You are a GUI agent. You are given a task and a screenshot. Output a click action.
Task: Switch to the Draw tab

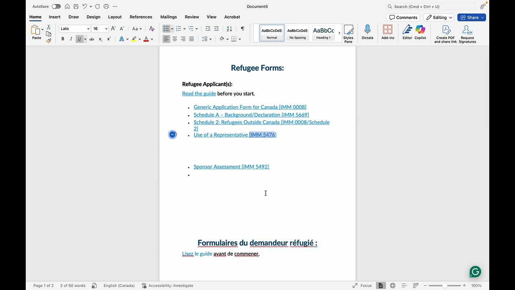[x=74, y=17]
